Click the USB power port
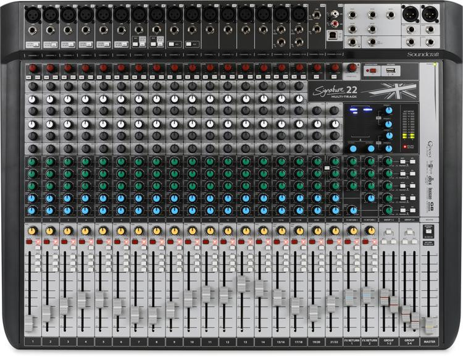Screen dimensions: 463x357 click(x=390, y=70)
